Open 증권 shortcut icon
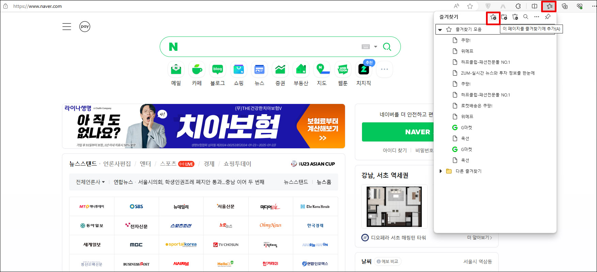The image size is (597, 272). pos(280,70)
